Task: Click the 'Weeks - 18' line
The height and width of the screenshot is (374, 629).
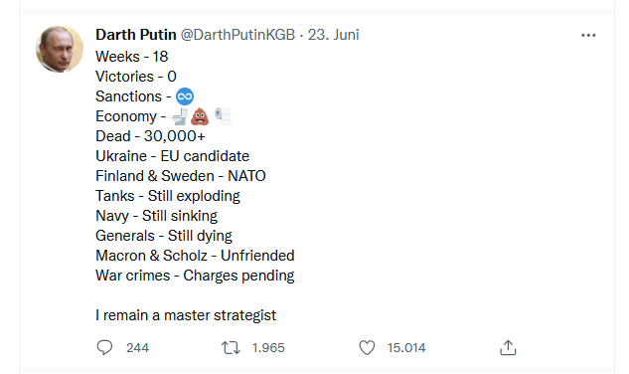Action: pyautogui.click(x=131, y=57)
